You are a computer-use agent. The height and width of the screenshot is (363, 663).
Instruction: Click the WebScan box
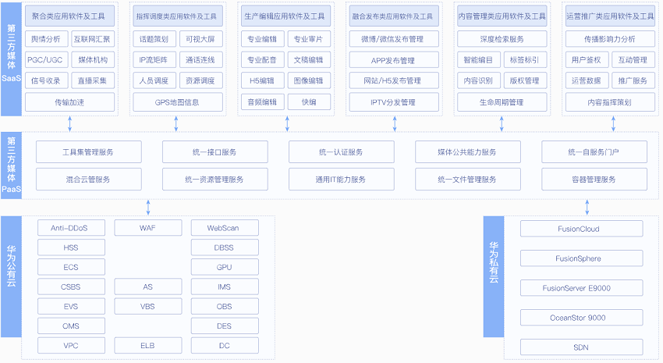(225, 228)
